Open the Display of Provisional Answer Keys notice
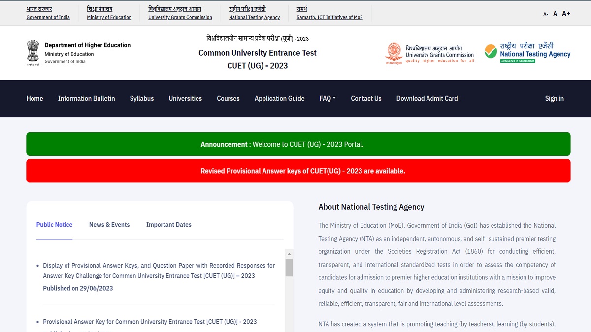 [x=159, y=271]
